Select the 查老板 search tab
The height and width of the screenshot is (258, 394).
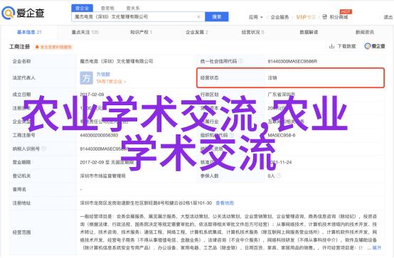107,9
